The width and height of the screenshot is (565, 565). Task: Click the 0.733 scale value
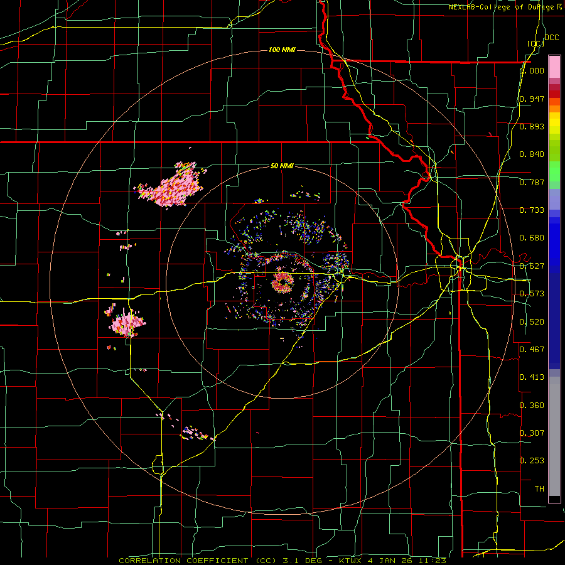pyautogui.click(x=532, y=210)
